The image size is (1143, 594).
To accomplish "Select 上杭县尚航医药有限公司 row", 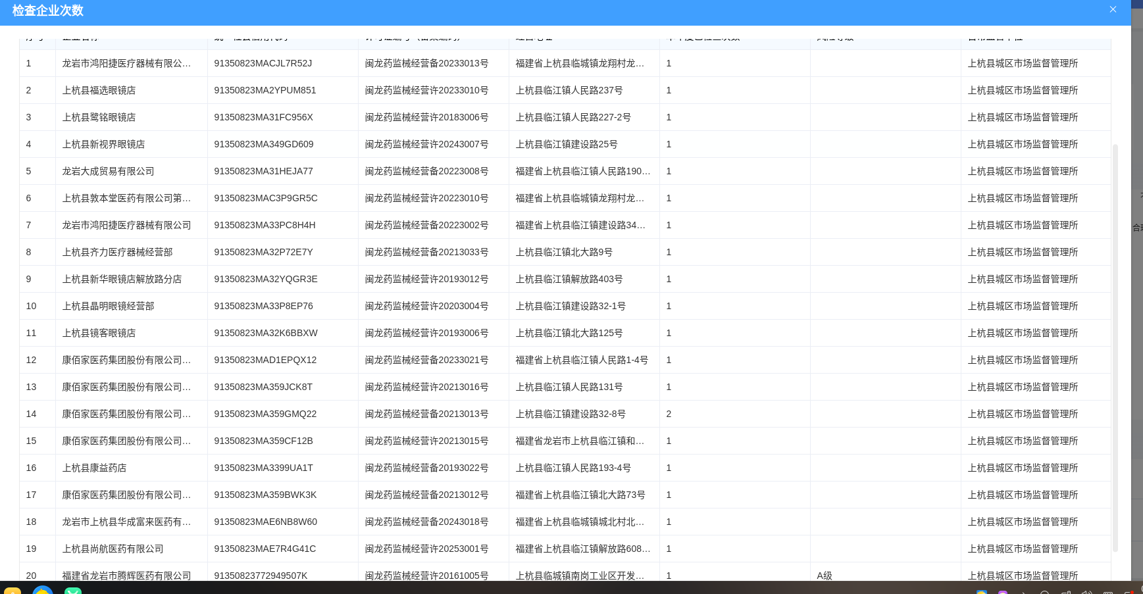I will pos(113,549).
